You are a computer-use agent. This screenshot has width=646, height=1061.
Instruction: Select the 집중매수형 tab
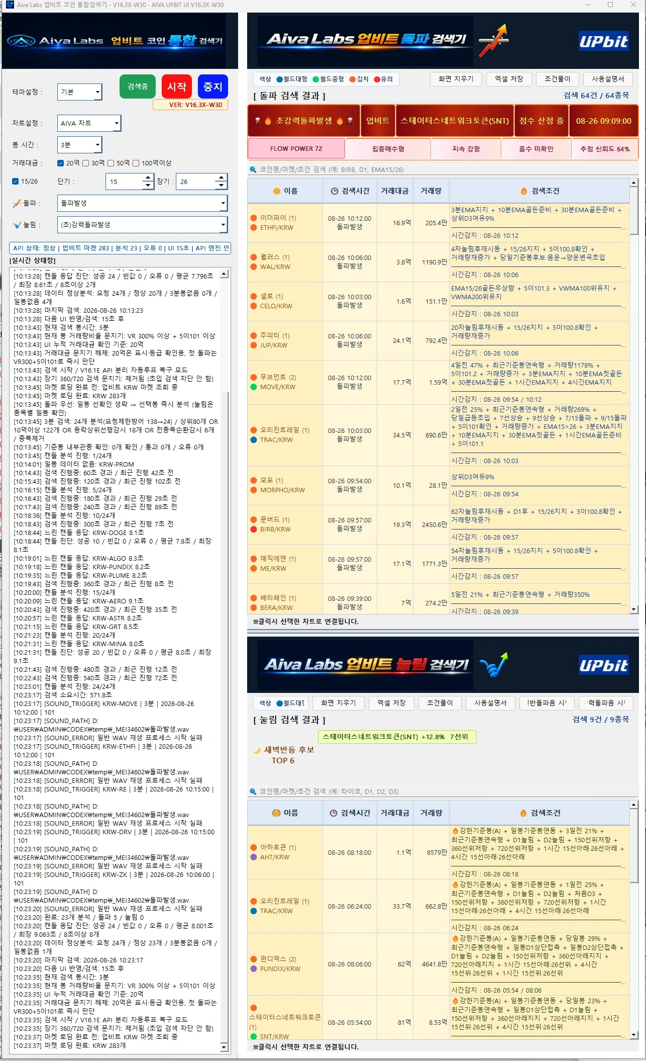tap(388, 149)
